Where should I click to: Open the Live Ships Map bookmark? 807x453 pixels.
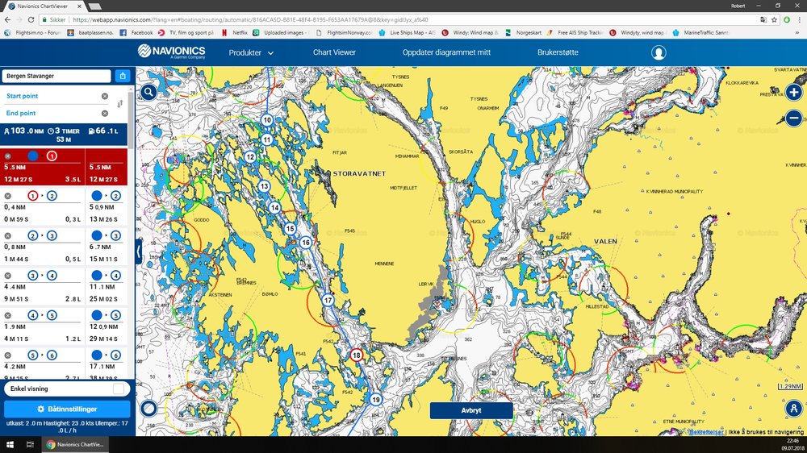click(x=407, y=32)
